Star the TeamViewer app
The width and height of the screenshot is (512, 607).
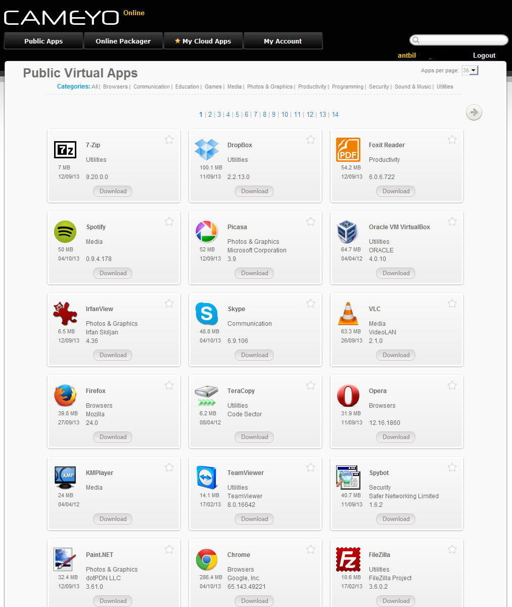click(x=310, y=467)
